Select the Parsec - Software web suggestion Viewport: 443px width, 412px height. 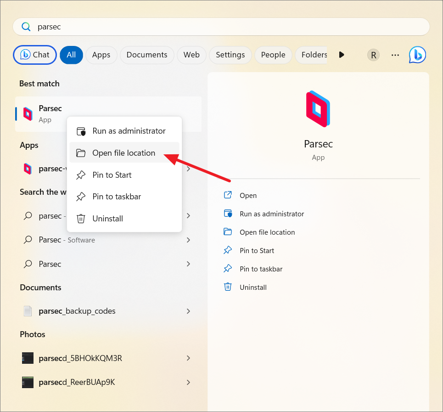pyautogui.click(x=108, y=240)
